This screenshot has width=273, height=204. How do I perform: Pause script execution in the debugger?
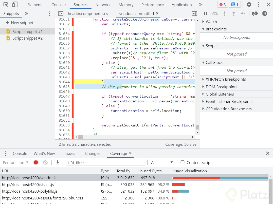click(206, 14)
